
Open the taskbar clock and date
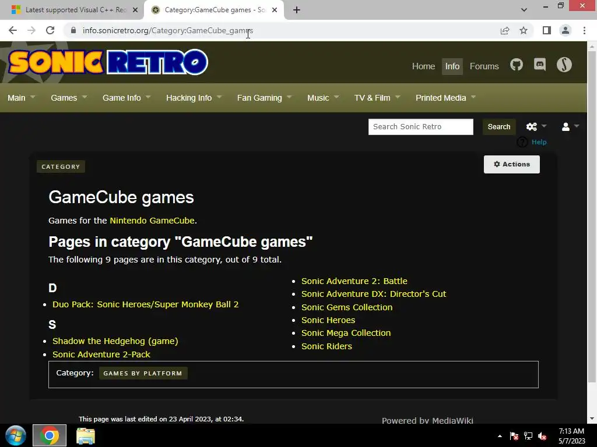click(571, 436)
